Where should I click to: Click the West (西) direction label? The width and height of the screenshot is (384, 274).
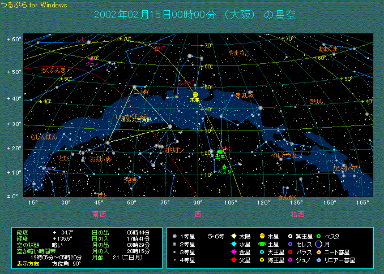point(198,214)
